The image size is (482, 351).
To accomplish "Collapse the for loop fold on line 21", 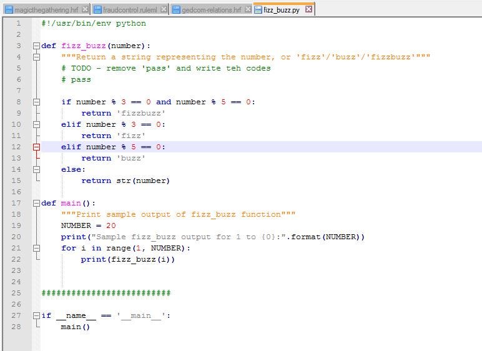I will point(36,248).
